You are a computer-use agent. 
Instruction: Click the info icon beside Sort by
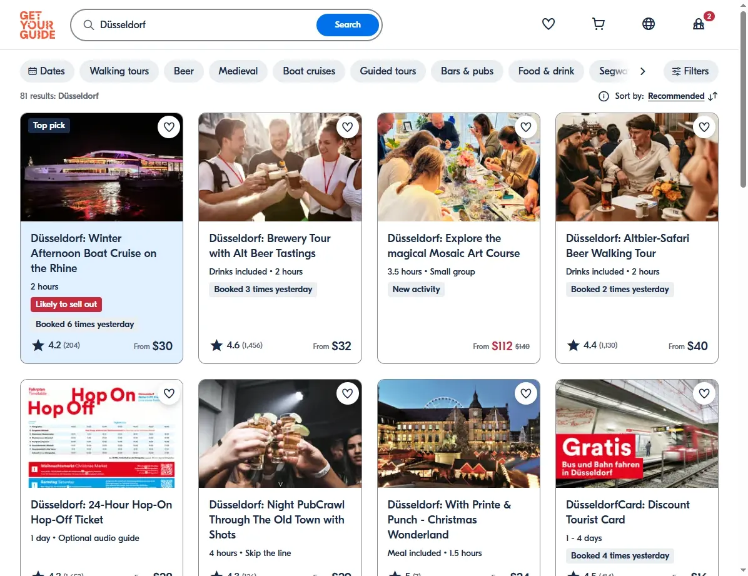pyautogui.click(x=604, y=96)
